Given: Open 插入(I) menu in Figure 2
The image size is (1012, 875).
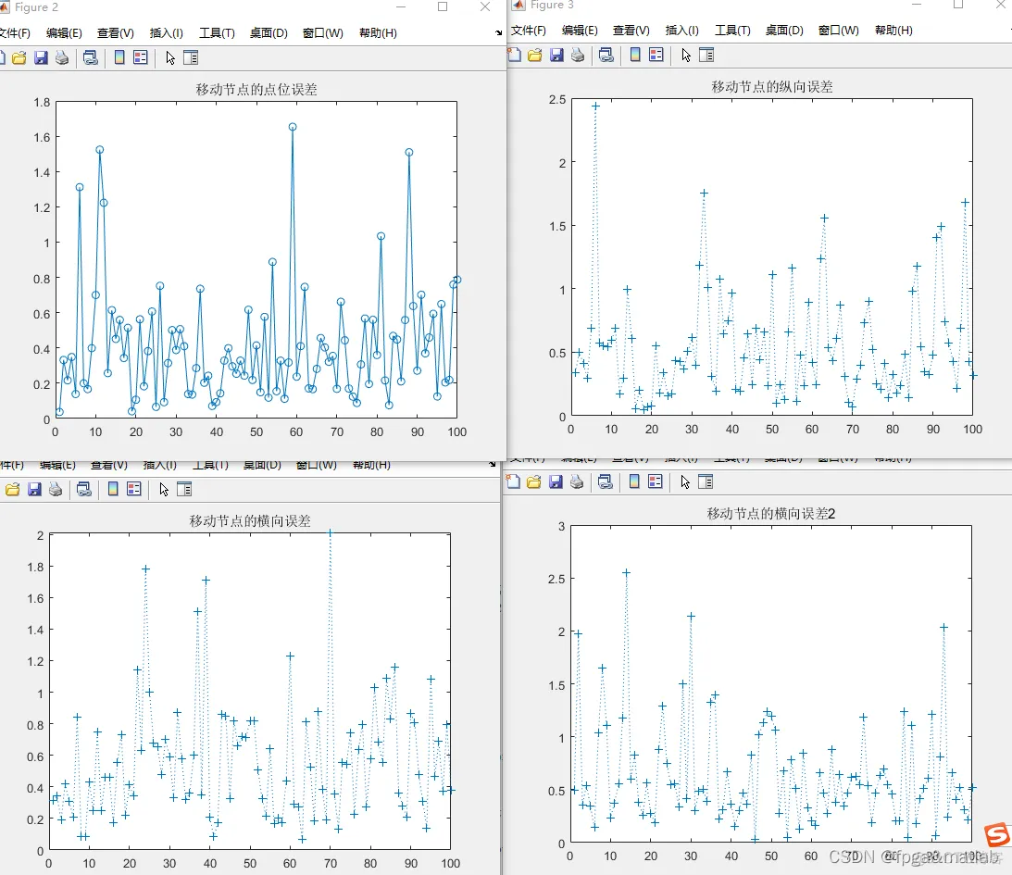Looking at the screenshot, I should click(167, 33).
